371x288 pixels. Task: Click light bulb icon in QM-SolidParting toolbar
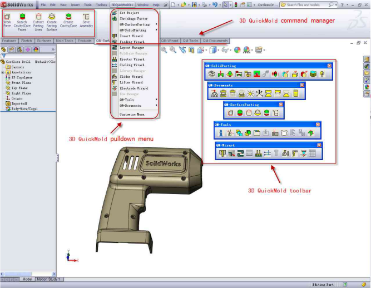322,75
